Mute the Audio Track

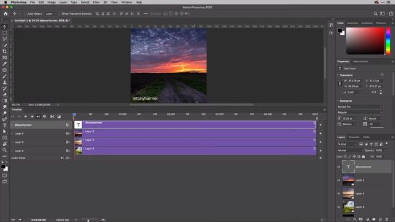tap(62, 158)
